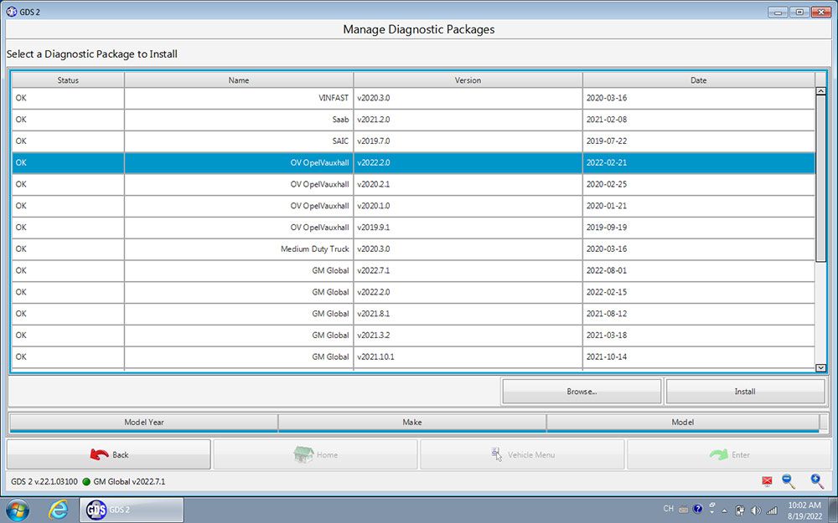The width and height of the screenshot is (838, 523).
Task: Open the taskbar volume control
Action: pyautogui.click(x=756, y=509)
